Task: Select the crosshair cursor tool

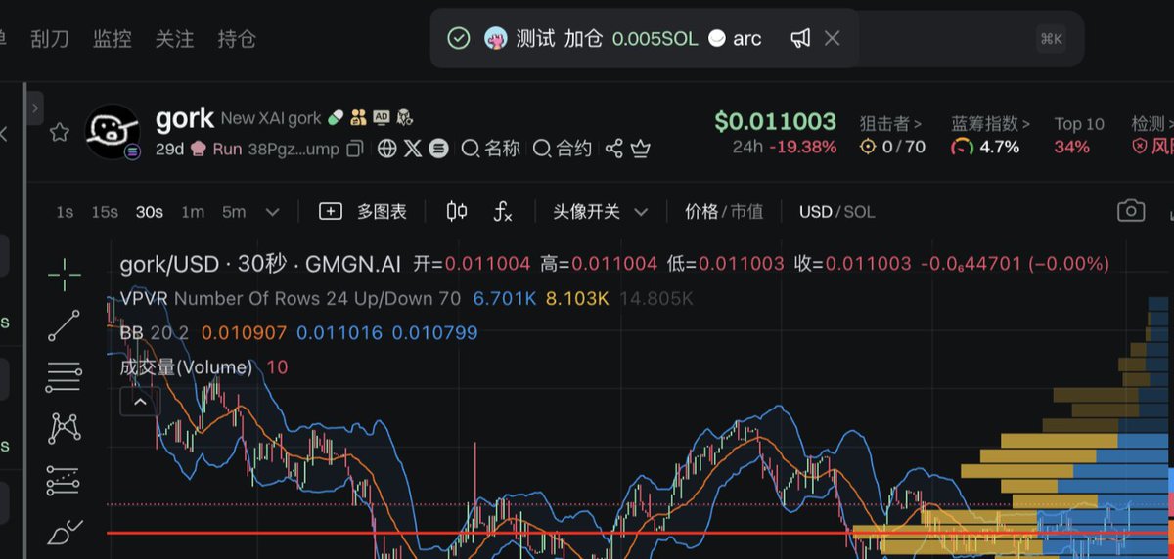Action: tap(65, 276)
